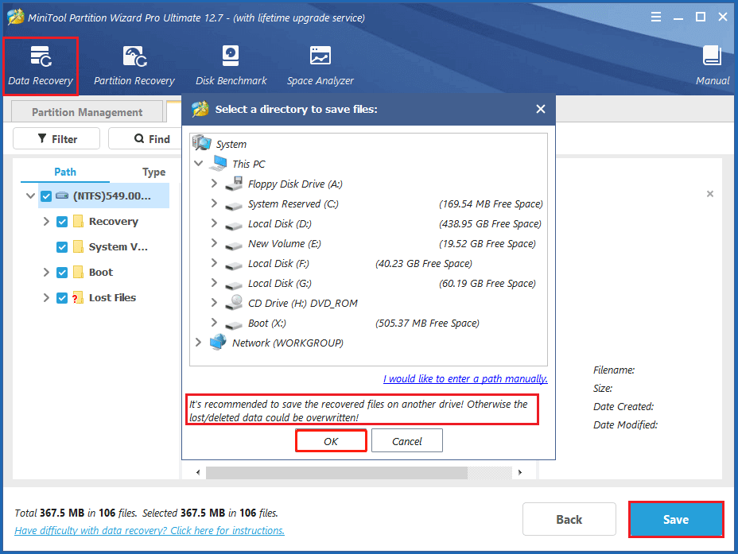Launch Partition Recovery from toolbar

(x=134, y=65)
